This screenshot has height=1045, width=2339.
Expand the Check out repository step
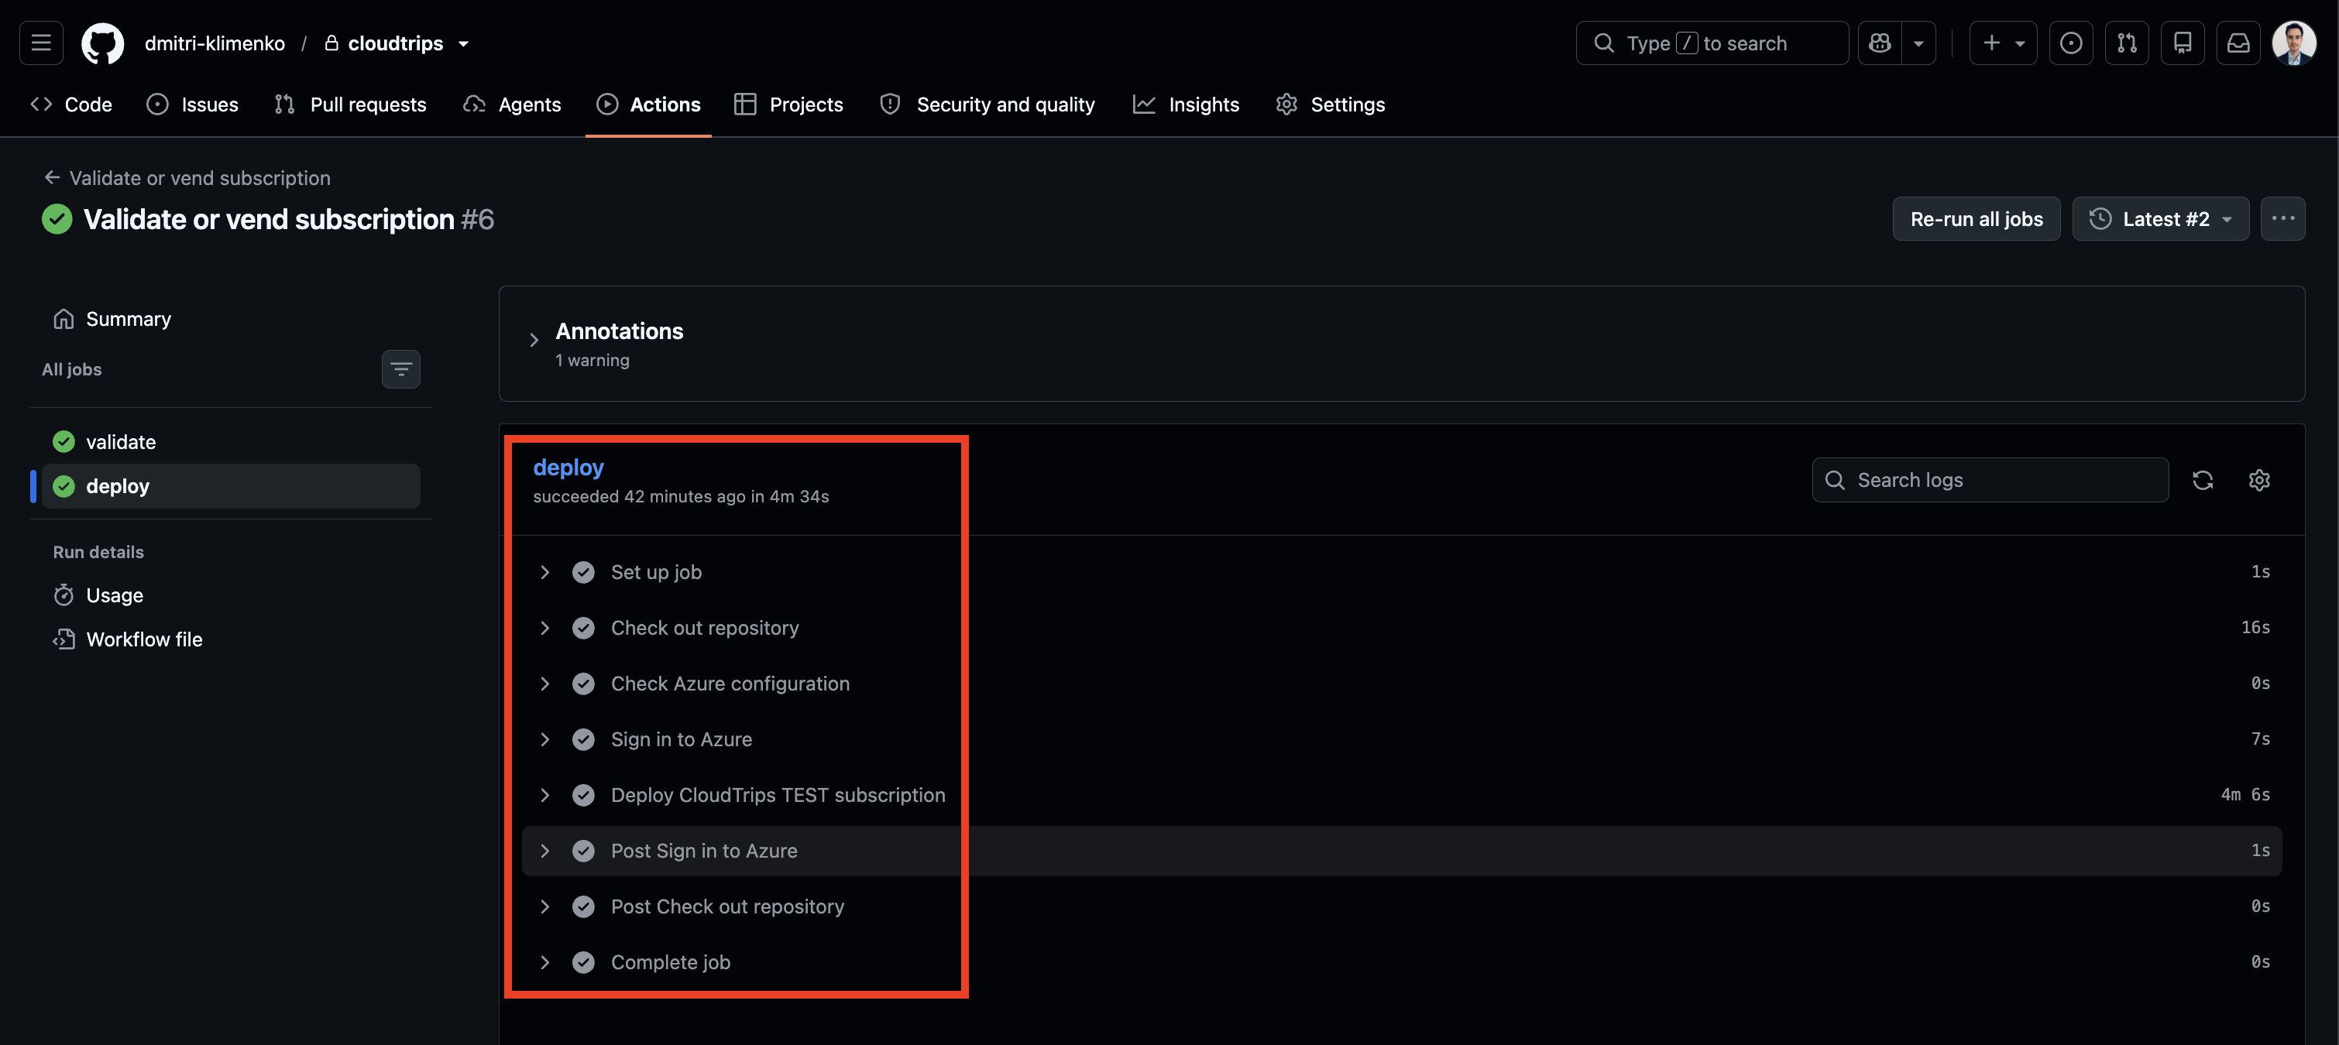coord(1401,628)
